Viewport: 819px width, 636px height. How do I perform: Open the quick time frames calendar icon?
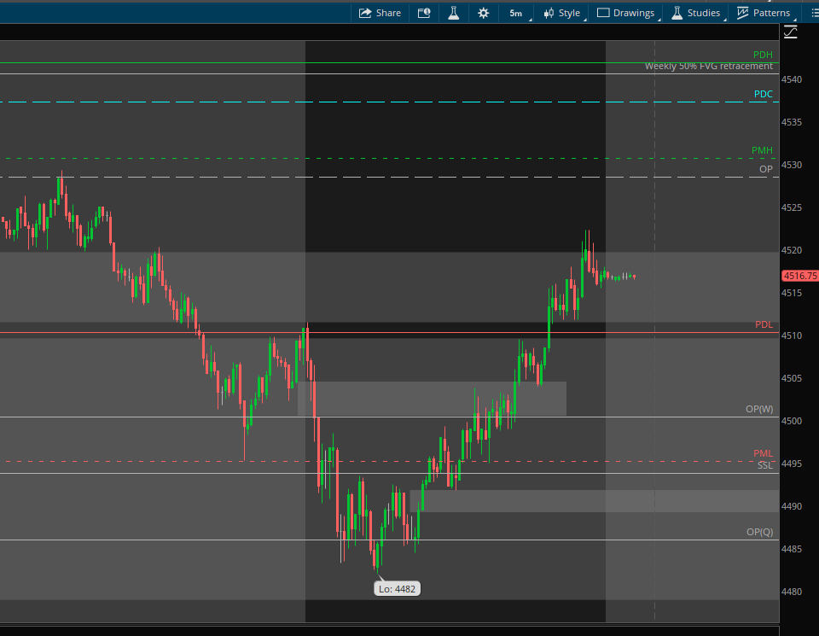[x=424, y=13]
